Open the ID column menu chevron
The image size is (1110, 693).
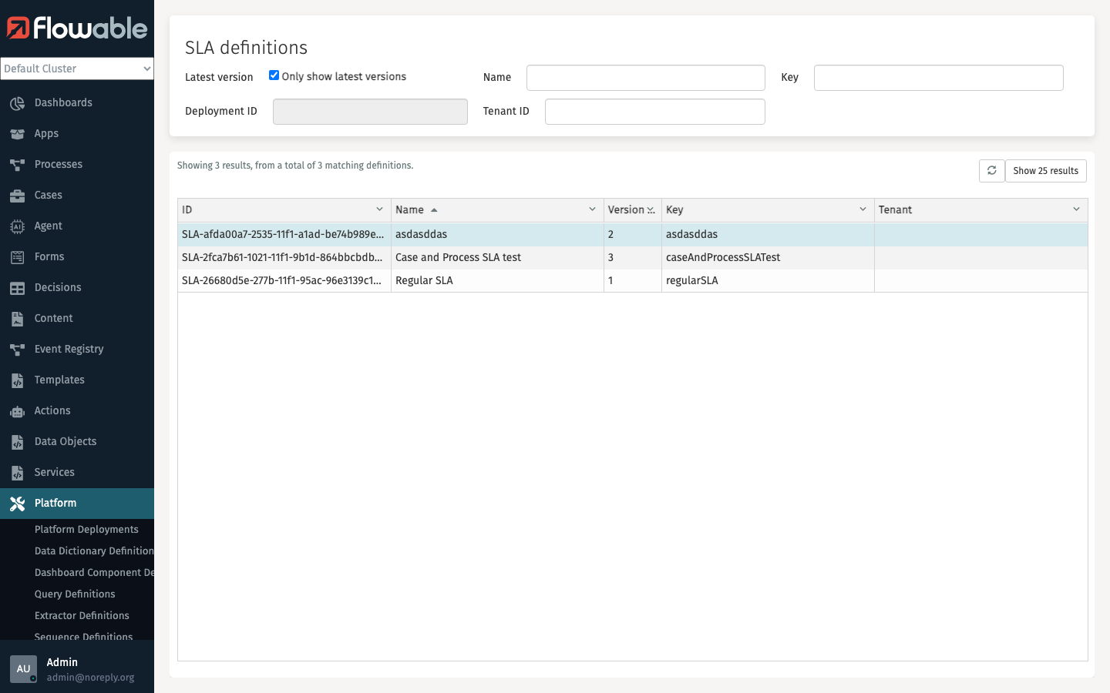coord(379,209)
